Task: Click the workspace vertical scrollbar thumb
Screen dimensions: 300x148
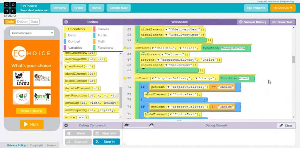Action: coord(294,59)
